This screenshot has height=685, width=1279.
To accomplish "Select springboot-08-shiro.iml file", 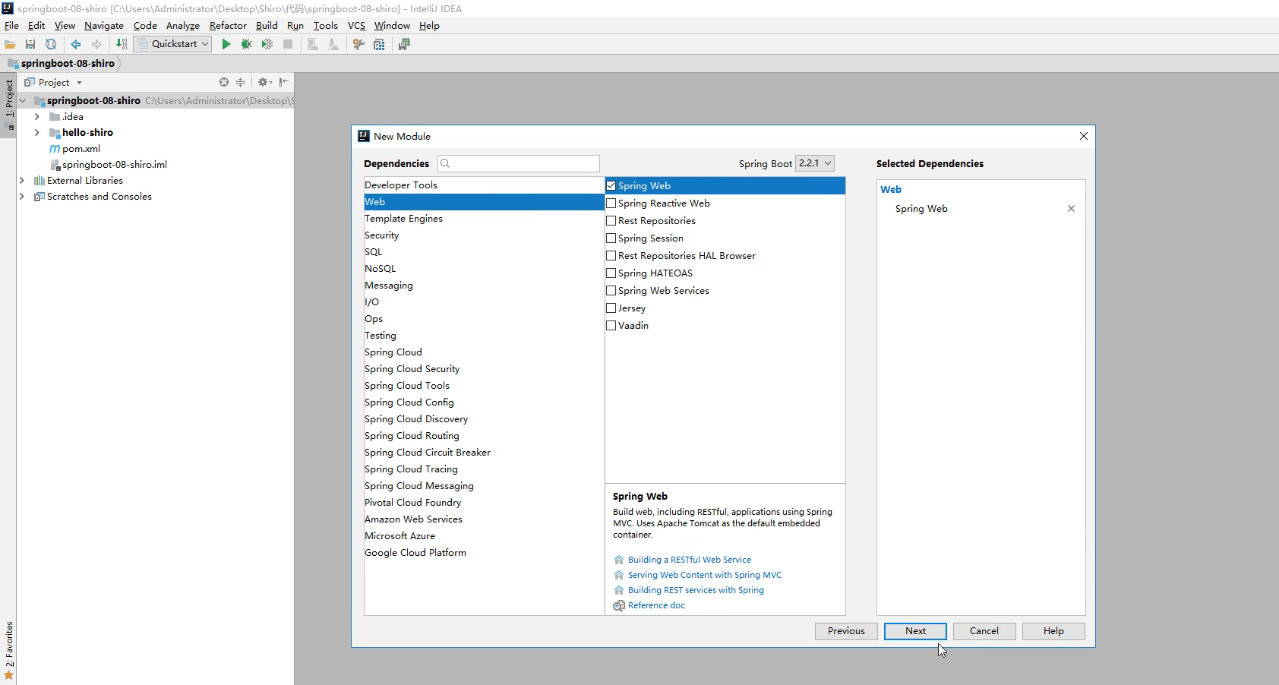I will pos(108,165).
